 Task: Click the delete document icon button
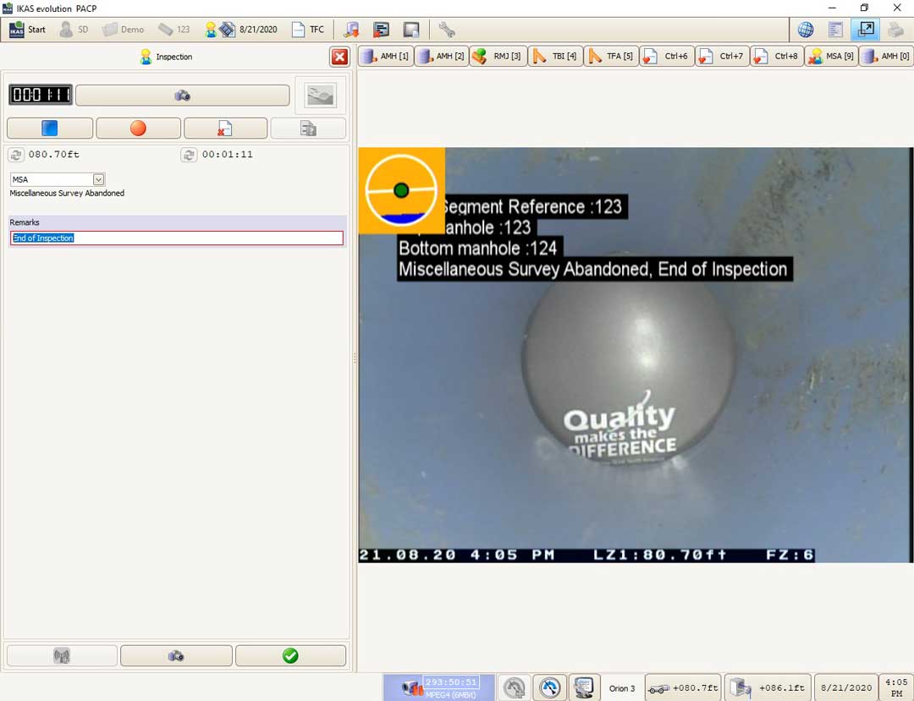[225, 129]
